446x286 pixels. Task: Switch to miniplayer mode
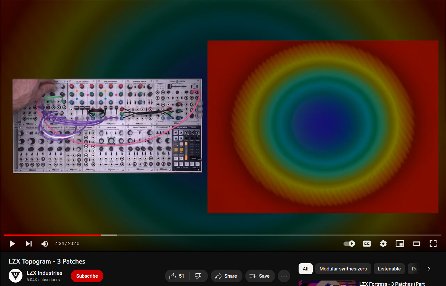pyautogui.click(x=400, y=244)
